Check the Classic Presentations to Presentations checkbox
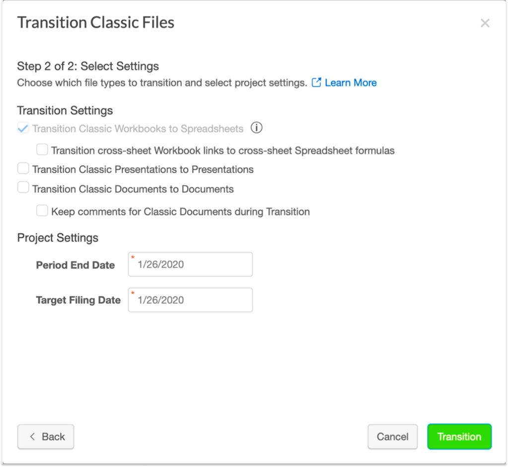This screenshot has width=508, height=467. tap(23, 169)
